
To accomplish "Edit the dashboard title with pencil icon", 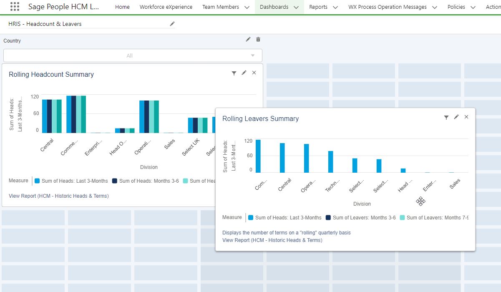I will 172,24.
